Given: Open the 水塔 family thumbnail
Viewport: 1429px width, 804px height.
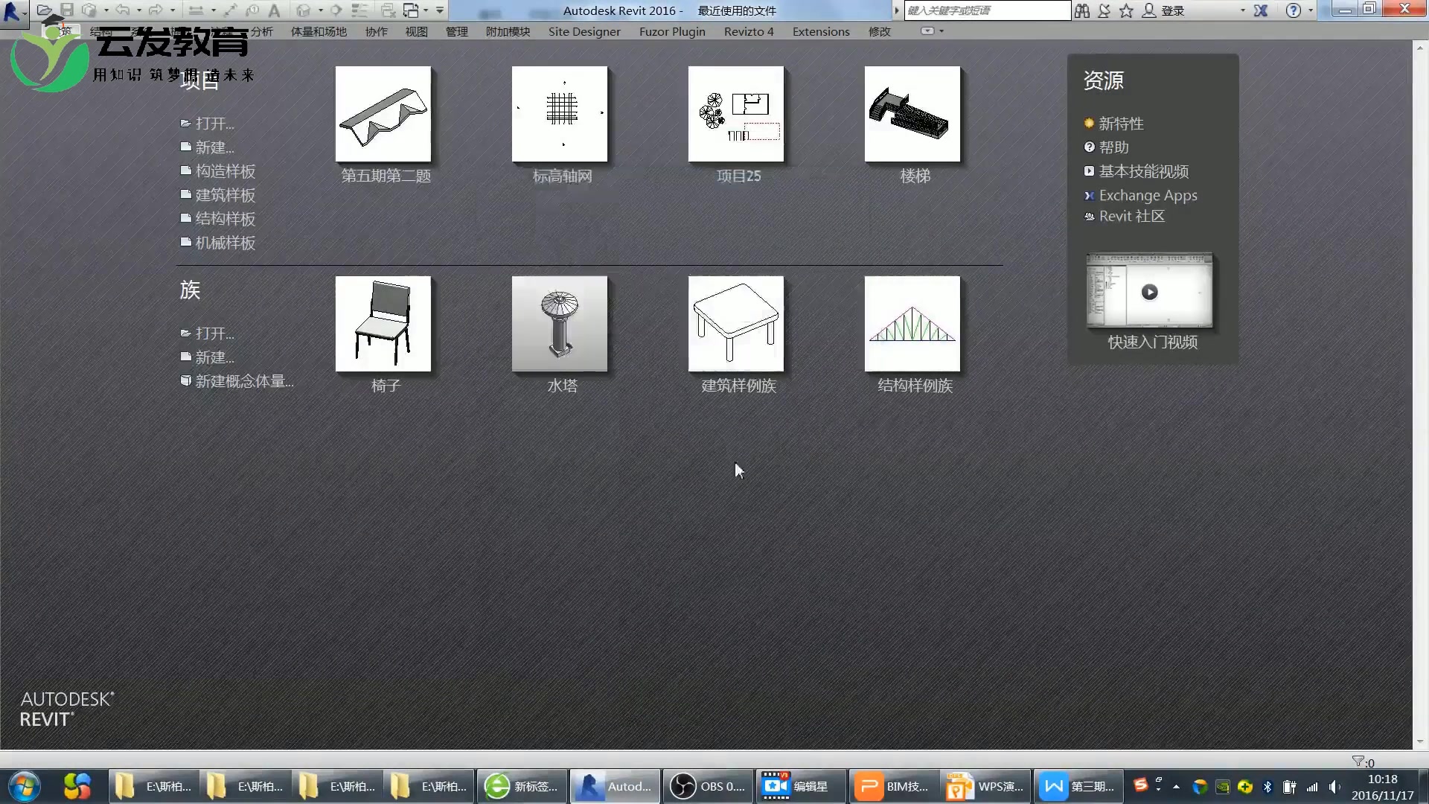Looking at the screenshot, I should [560, 324].
